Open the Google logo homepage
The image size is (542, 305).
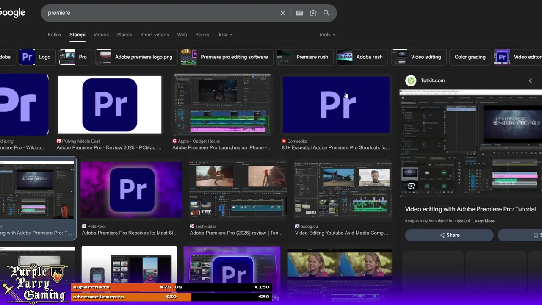point(12,13)
